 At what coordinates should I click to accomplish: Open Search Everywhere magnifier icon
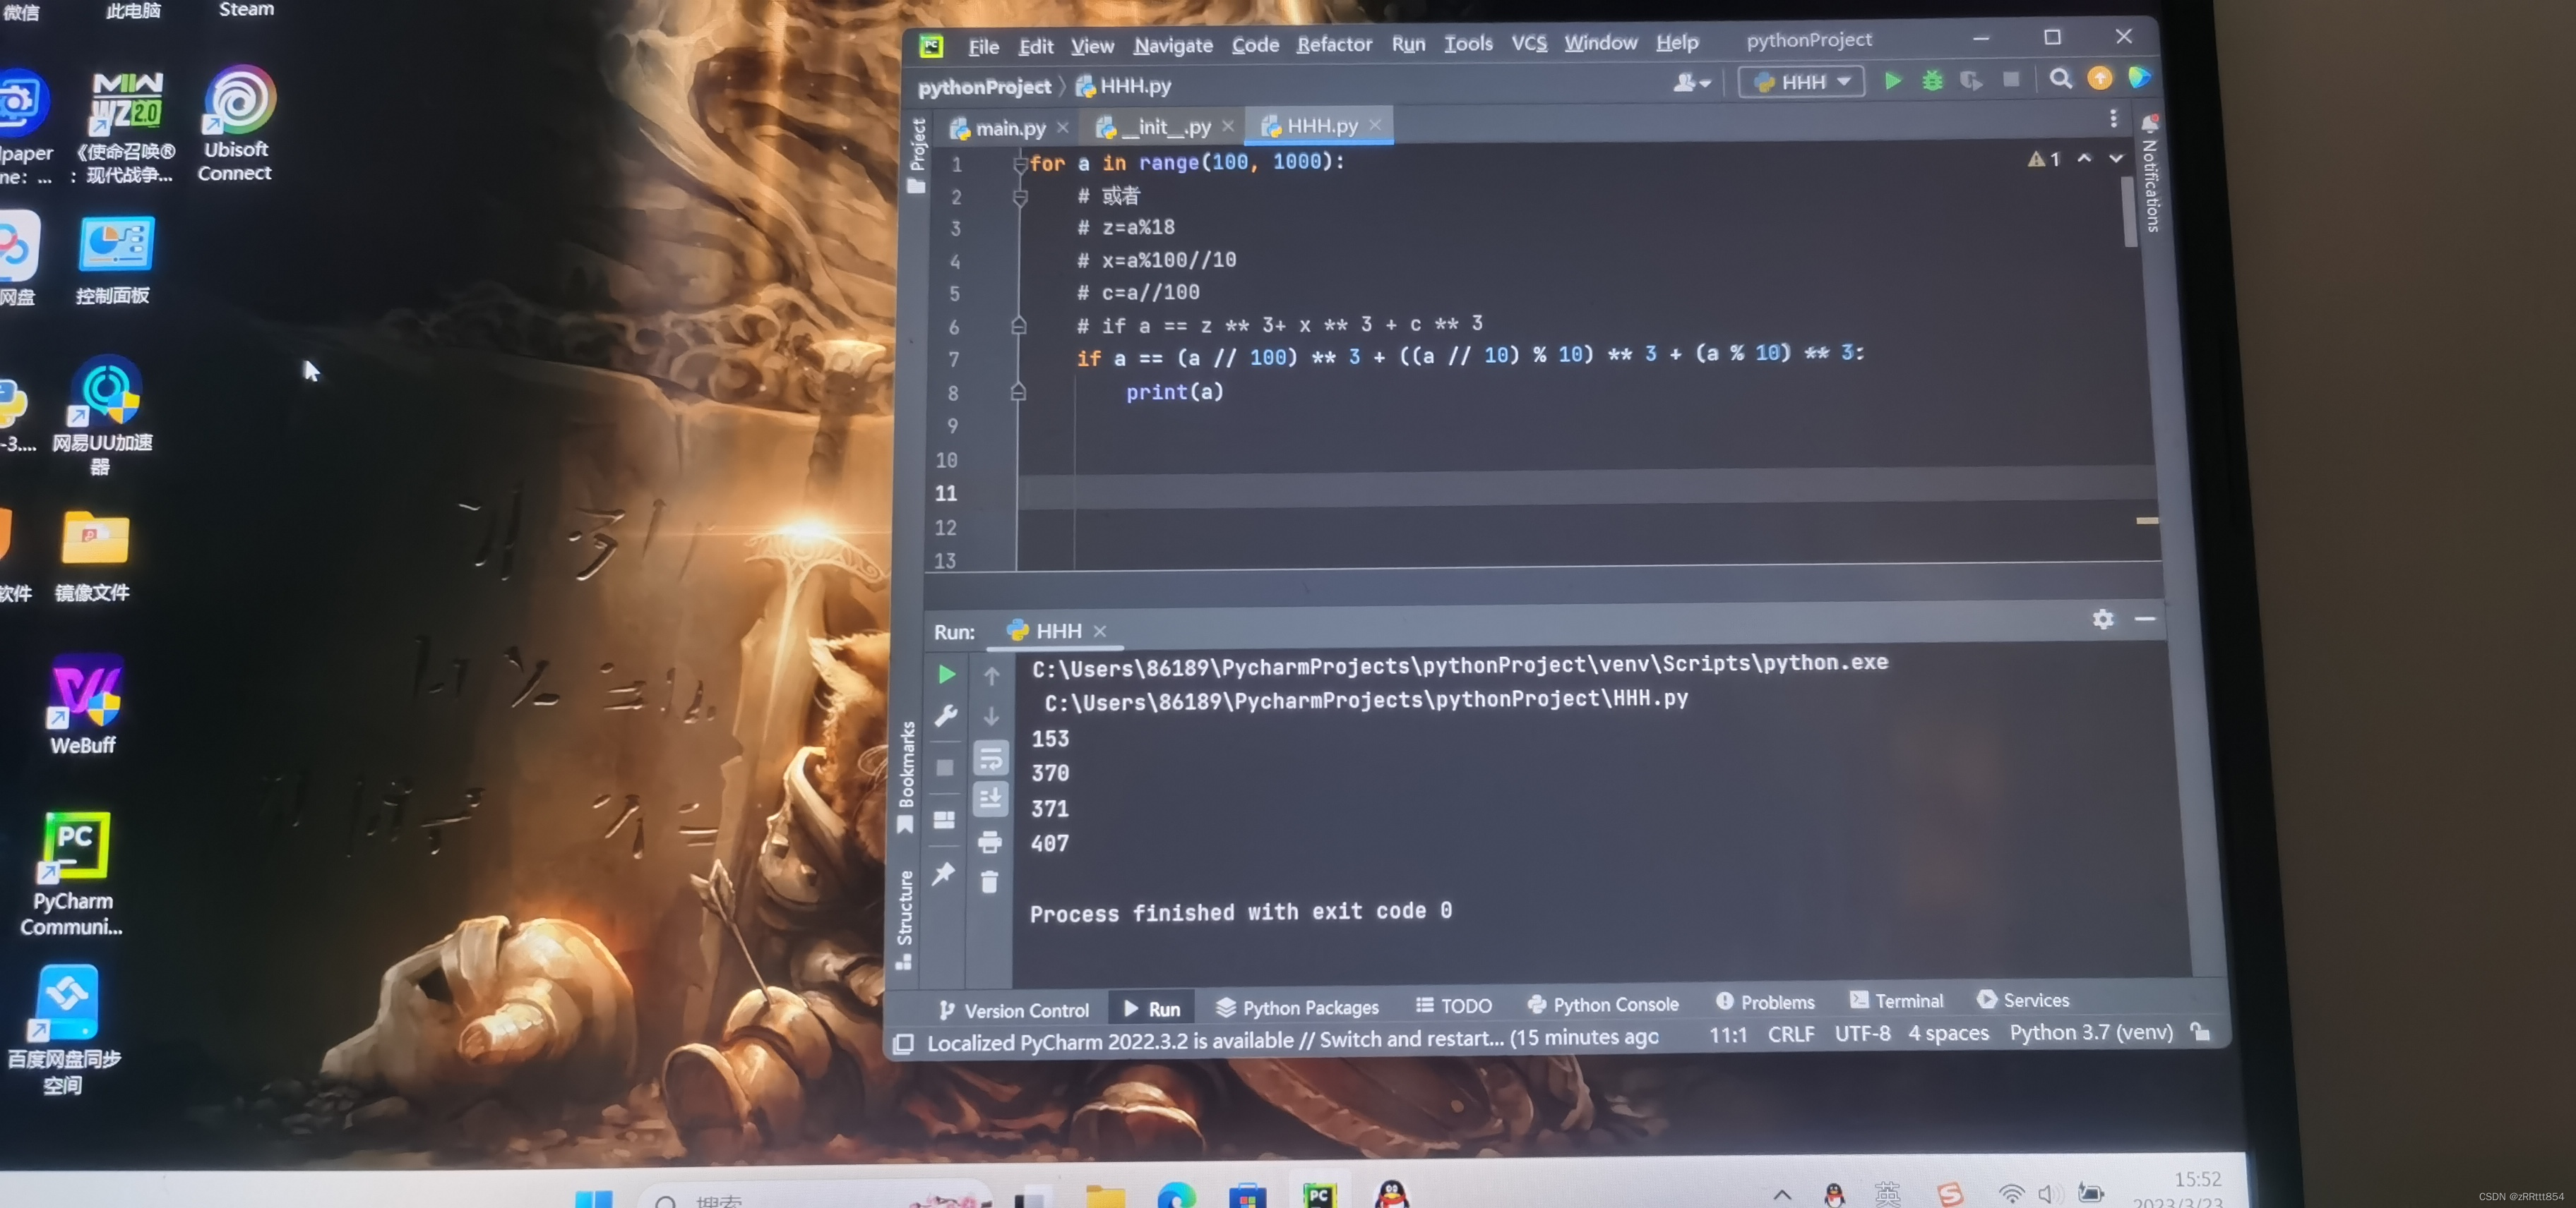2060,79
